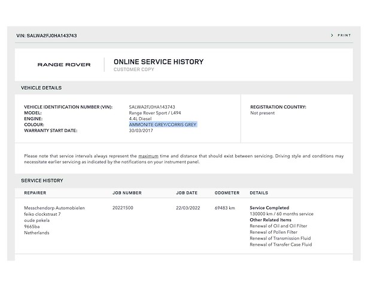Click the PRINT button

coord(344,35)
